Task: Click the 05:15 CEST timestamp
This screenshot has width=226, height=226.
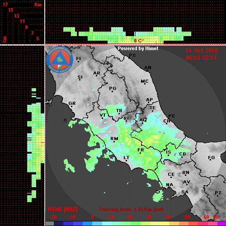Action: (201, 58)
